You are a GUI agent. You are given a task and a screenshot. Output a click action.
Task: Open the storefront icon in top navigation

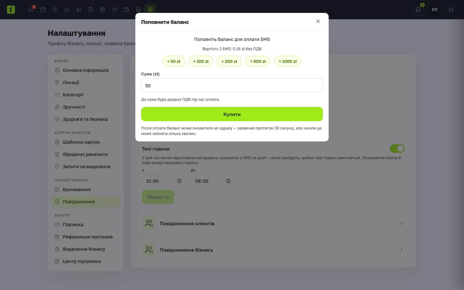click(139, 10)
